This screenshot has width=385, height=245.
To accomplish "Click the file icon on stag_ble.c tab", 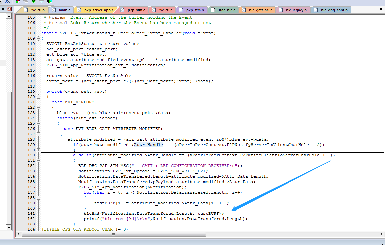I will [x=213, y=10].
